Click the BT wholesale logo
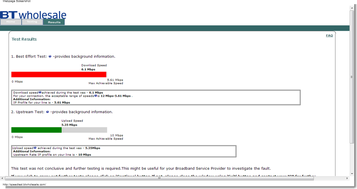 tap(33, 15)
